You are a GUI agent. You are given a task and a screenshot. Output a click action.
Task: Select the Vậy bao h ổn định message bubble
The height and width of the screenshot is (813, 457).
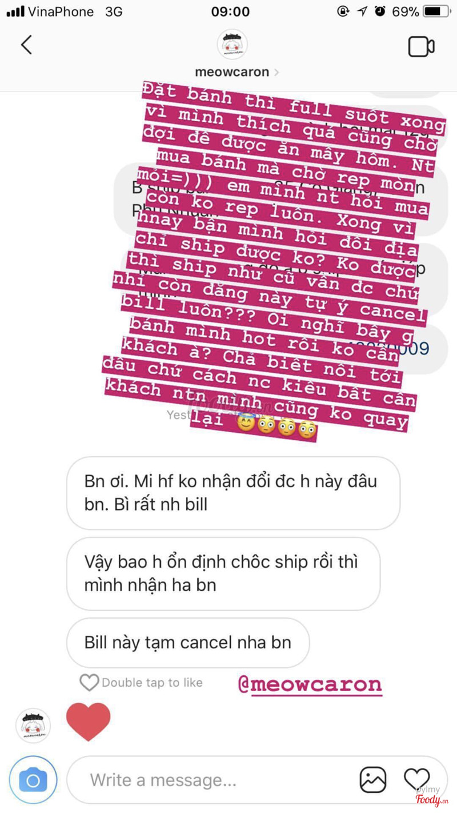click(223, 573)
